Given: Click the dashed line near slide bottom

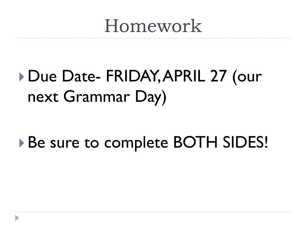Looking at the screenshot, I should pos(153,212).
